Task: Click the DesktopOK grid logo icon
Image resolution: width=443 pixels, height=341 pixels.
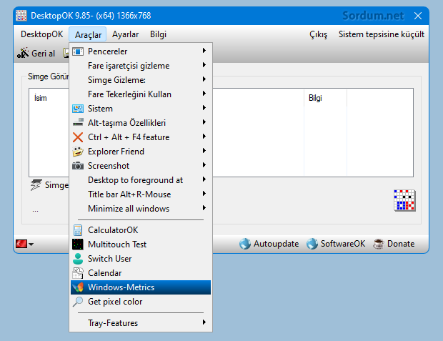Action: click(404, 200)
